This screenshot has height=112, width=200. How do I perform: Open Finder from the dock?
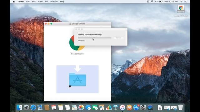click(x=19, y=108)
